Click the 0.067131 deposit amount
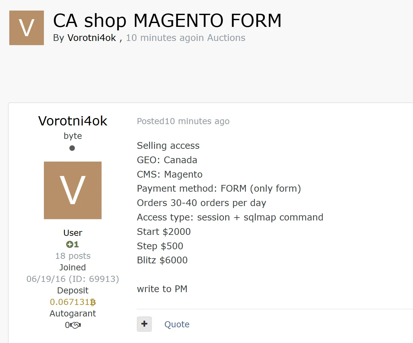Screen dimensions: 413x343 (70, 302)
